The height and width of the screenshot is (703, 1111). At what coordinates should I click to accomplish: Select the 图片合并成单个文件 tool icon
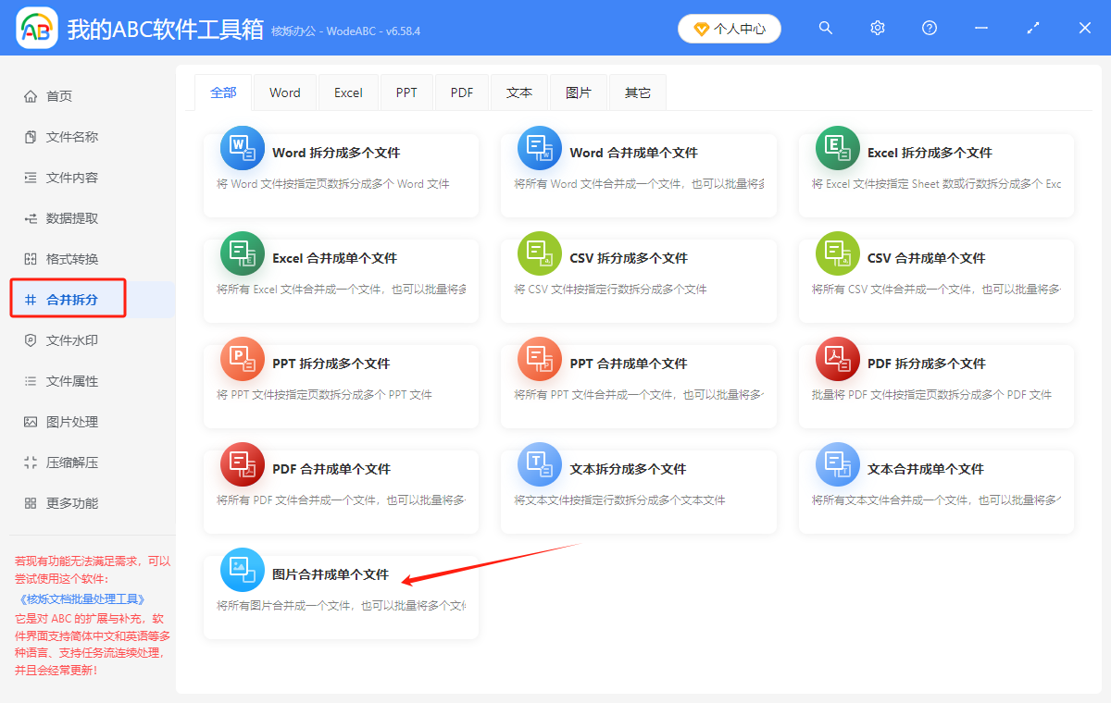[242, 569]
